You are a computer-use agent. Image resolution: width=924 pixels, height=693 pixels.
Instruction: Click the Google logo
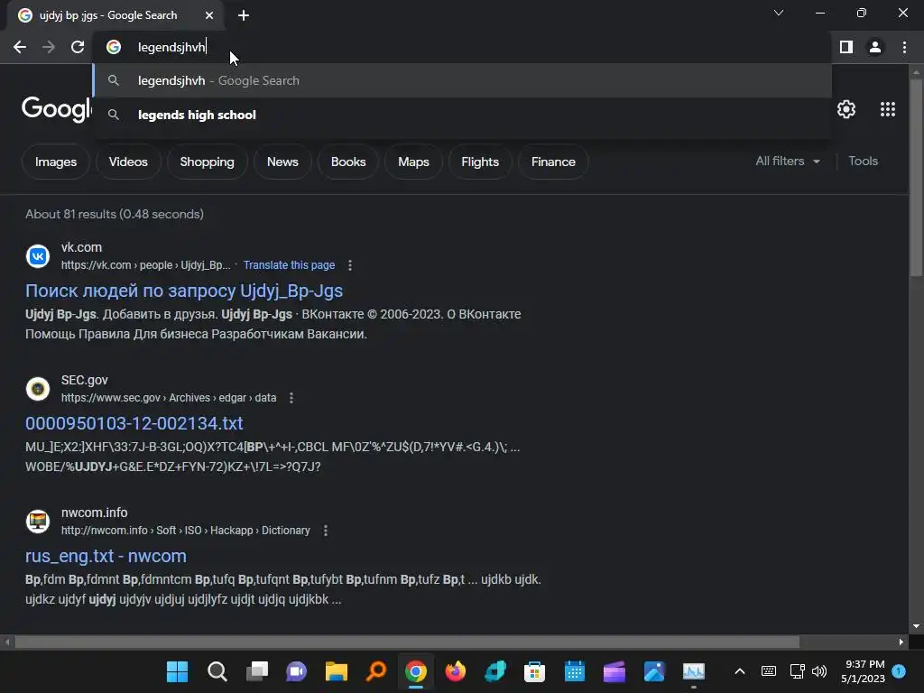point(57,109)
